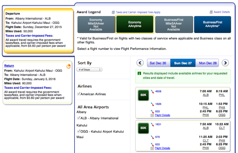
Task: Click the 'Miles Used: 50,000' text
Action: point(19,31)
